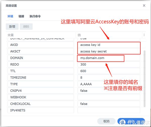Select the CHECKLOCAL variable name field
This screenshot has width=151, height=127.
[41, 104]
